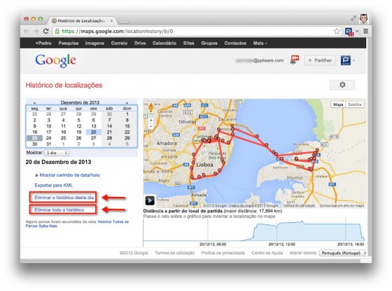
Task: Go to next month in calendar
Action: click(127, 102)
